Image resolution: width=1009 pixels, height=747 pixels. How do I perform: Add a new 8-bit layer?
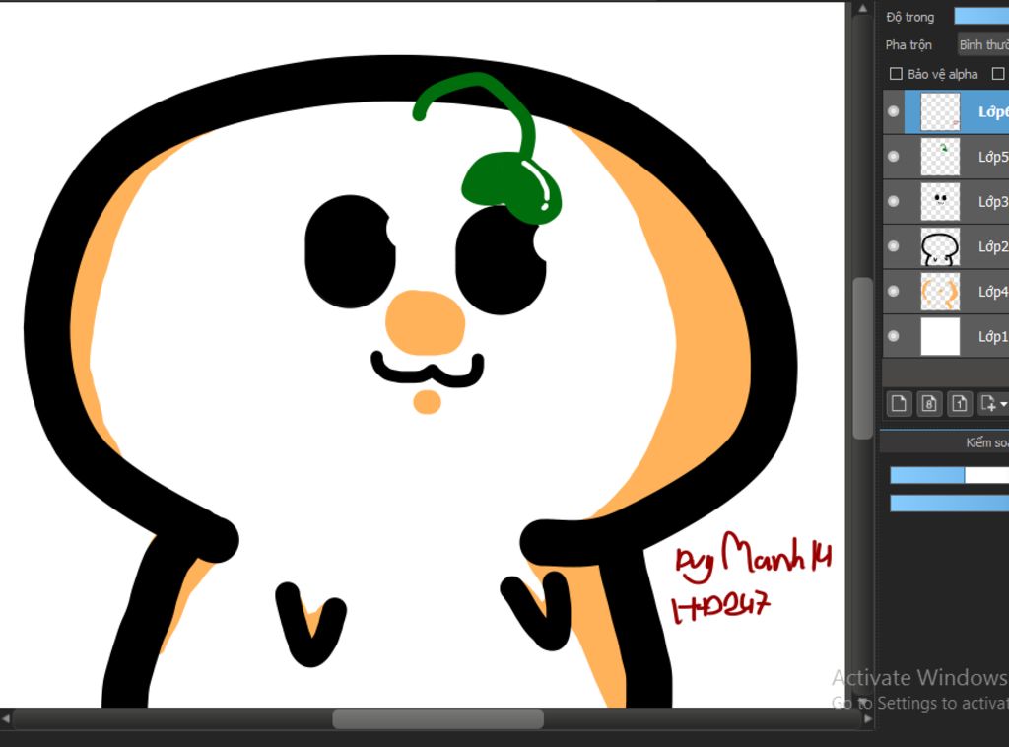click(x=929, y=403)
